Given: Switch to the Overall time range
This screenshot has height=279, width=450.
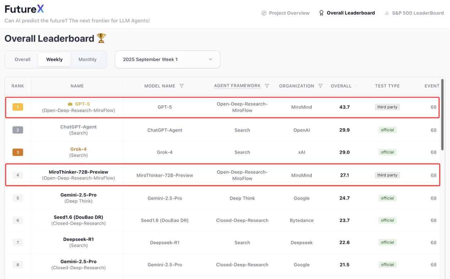Looking at the screenshot, I should pos(22,60).
